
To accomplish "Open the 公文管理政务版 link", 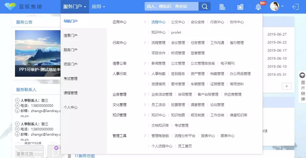I will [x=203, y=63].
